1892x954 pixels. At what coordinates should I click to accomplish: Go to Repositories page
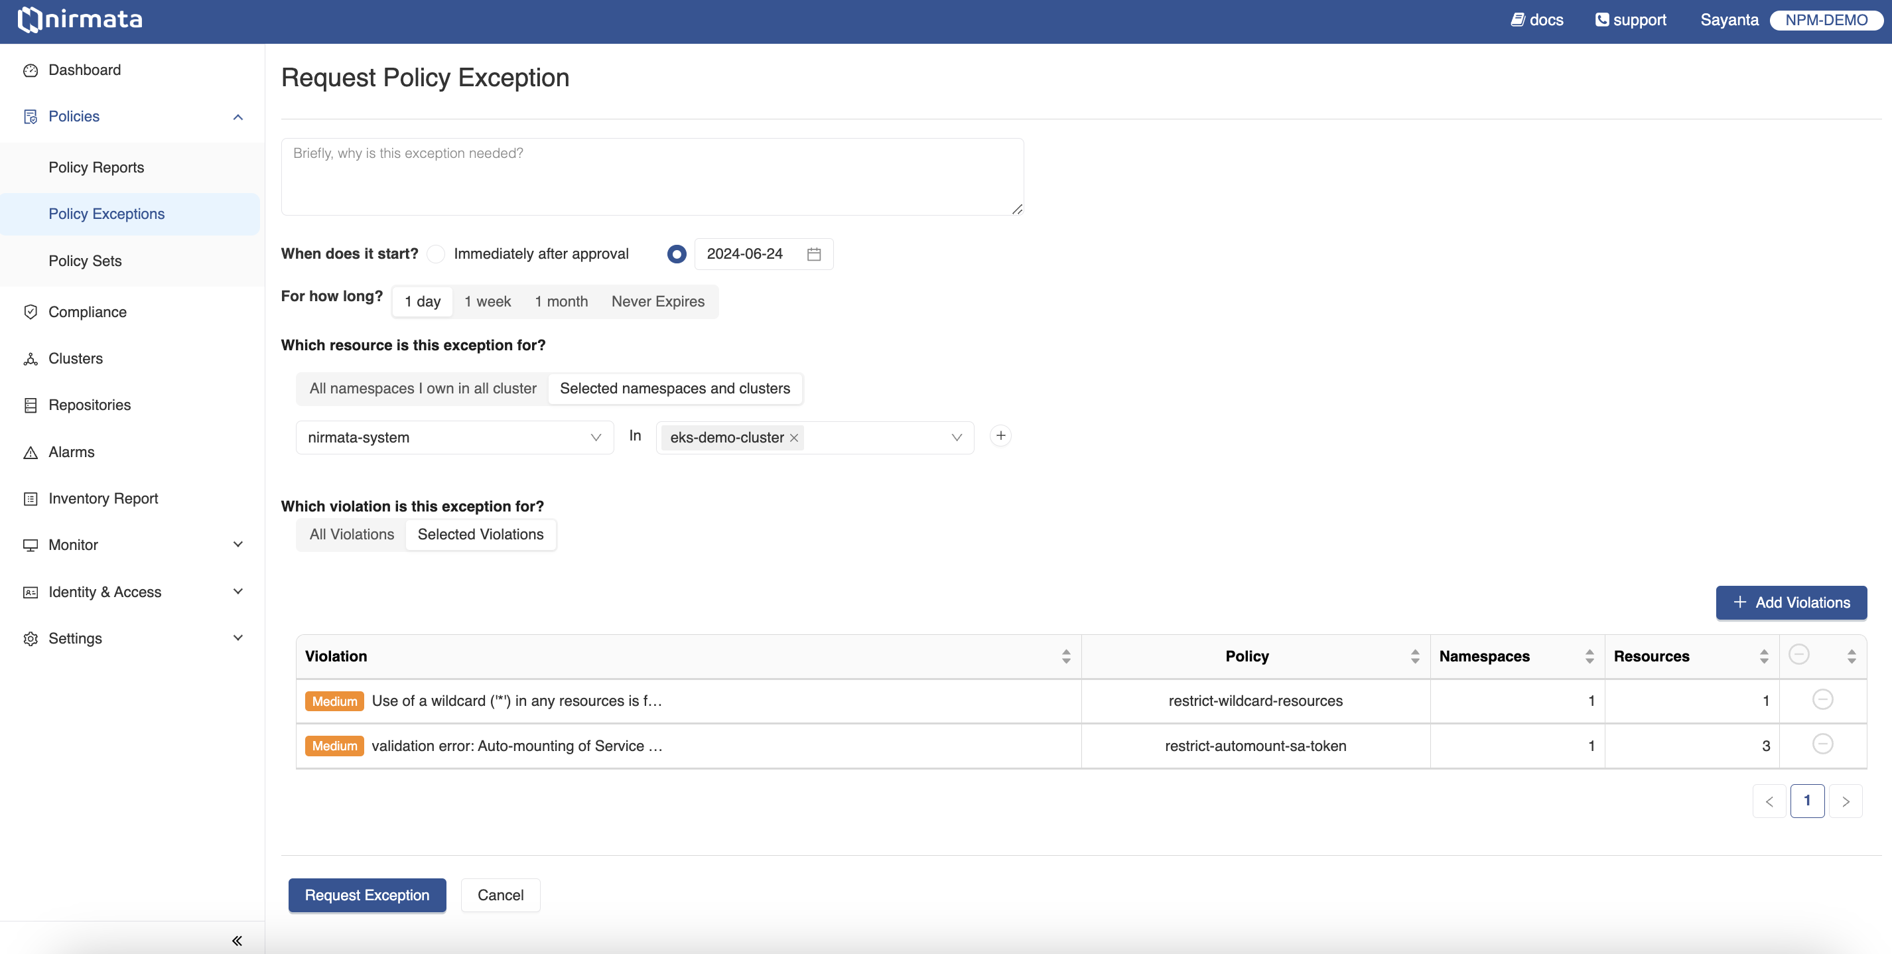[90, 405]
